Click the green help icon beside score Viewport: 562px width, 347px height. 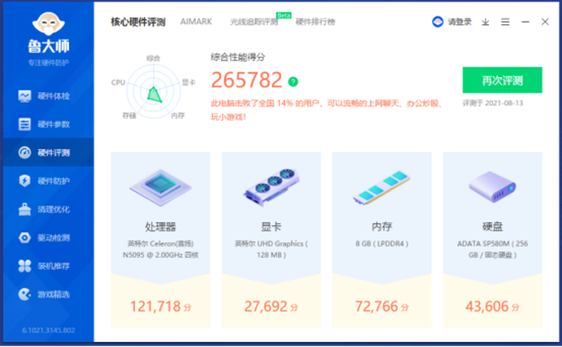point(293,82)
